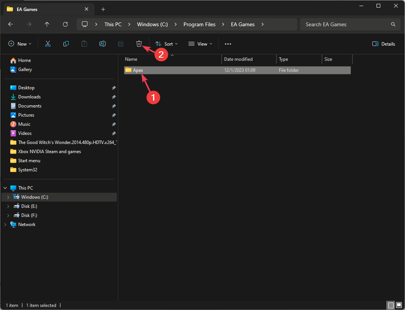Screen dimensions: 405x310
Task: Click the Forward navigation arrow
Action: (x=29, y=24)
